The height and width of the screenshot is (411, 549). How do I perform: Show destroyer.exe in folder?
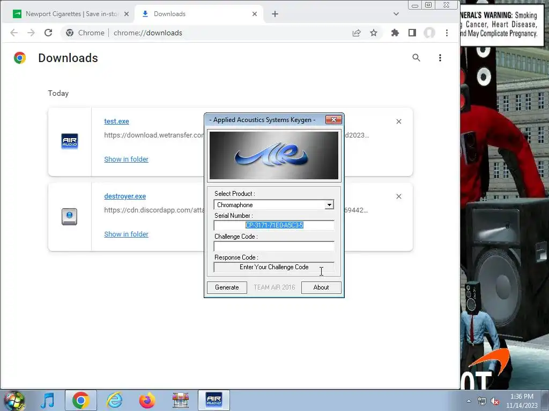click(126, 234)
